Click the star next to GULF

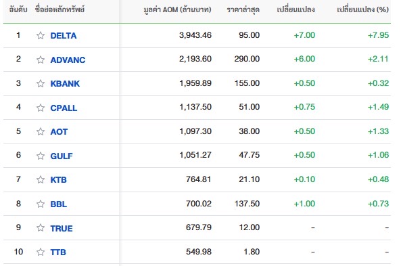pyautogui.click(x=41, y=156)
